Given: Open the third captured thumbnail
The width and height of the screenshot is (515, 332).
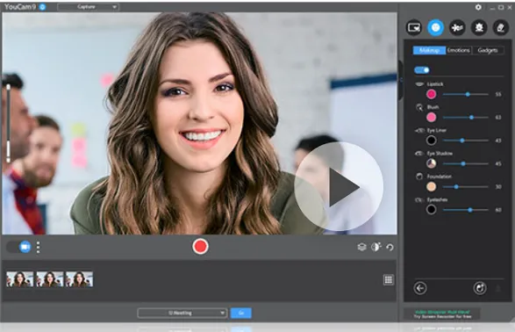Looking at the screenshot, I should (79, 279).
